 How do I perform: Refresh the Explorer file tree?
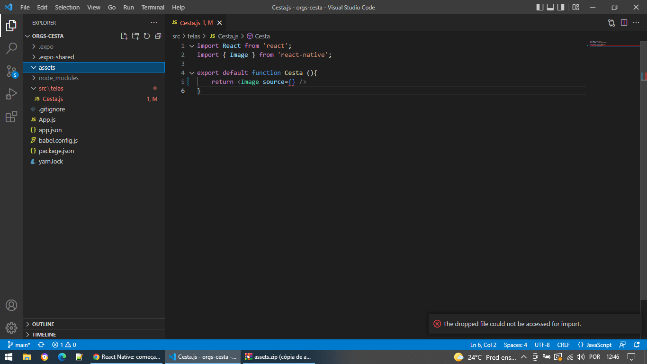coord(147,36)
